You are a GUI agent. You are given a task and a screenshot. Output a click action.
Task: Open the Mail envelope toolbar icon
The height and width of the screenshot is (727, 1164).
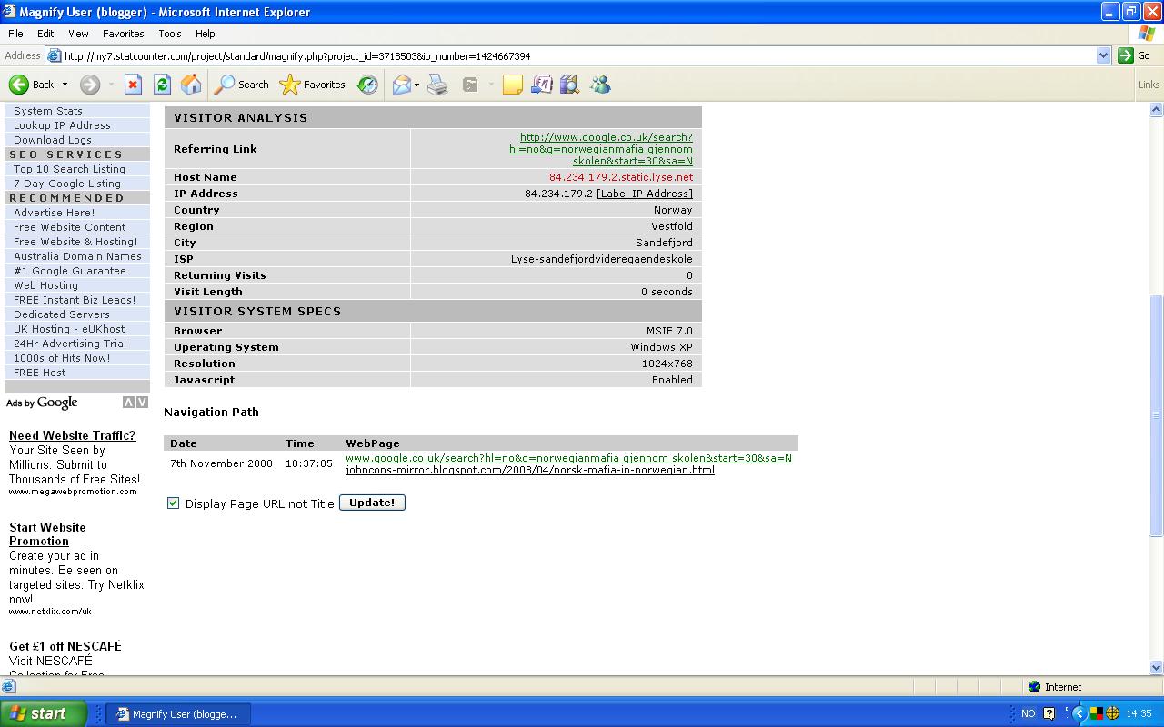point(401,85)
